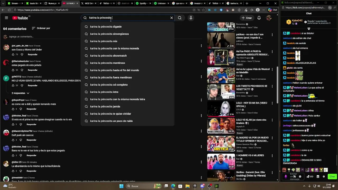Screen dimensions: 338x190
Task: Open the Kick chat shop icon
Action: tap(318, 177)
